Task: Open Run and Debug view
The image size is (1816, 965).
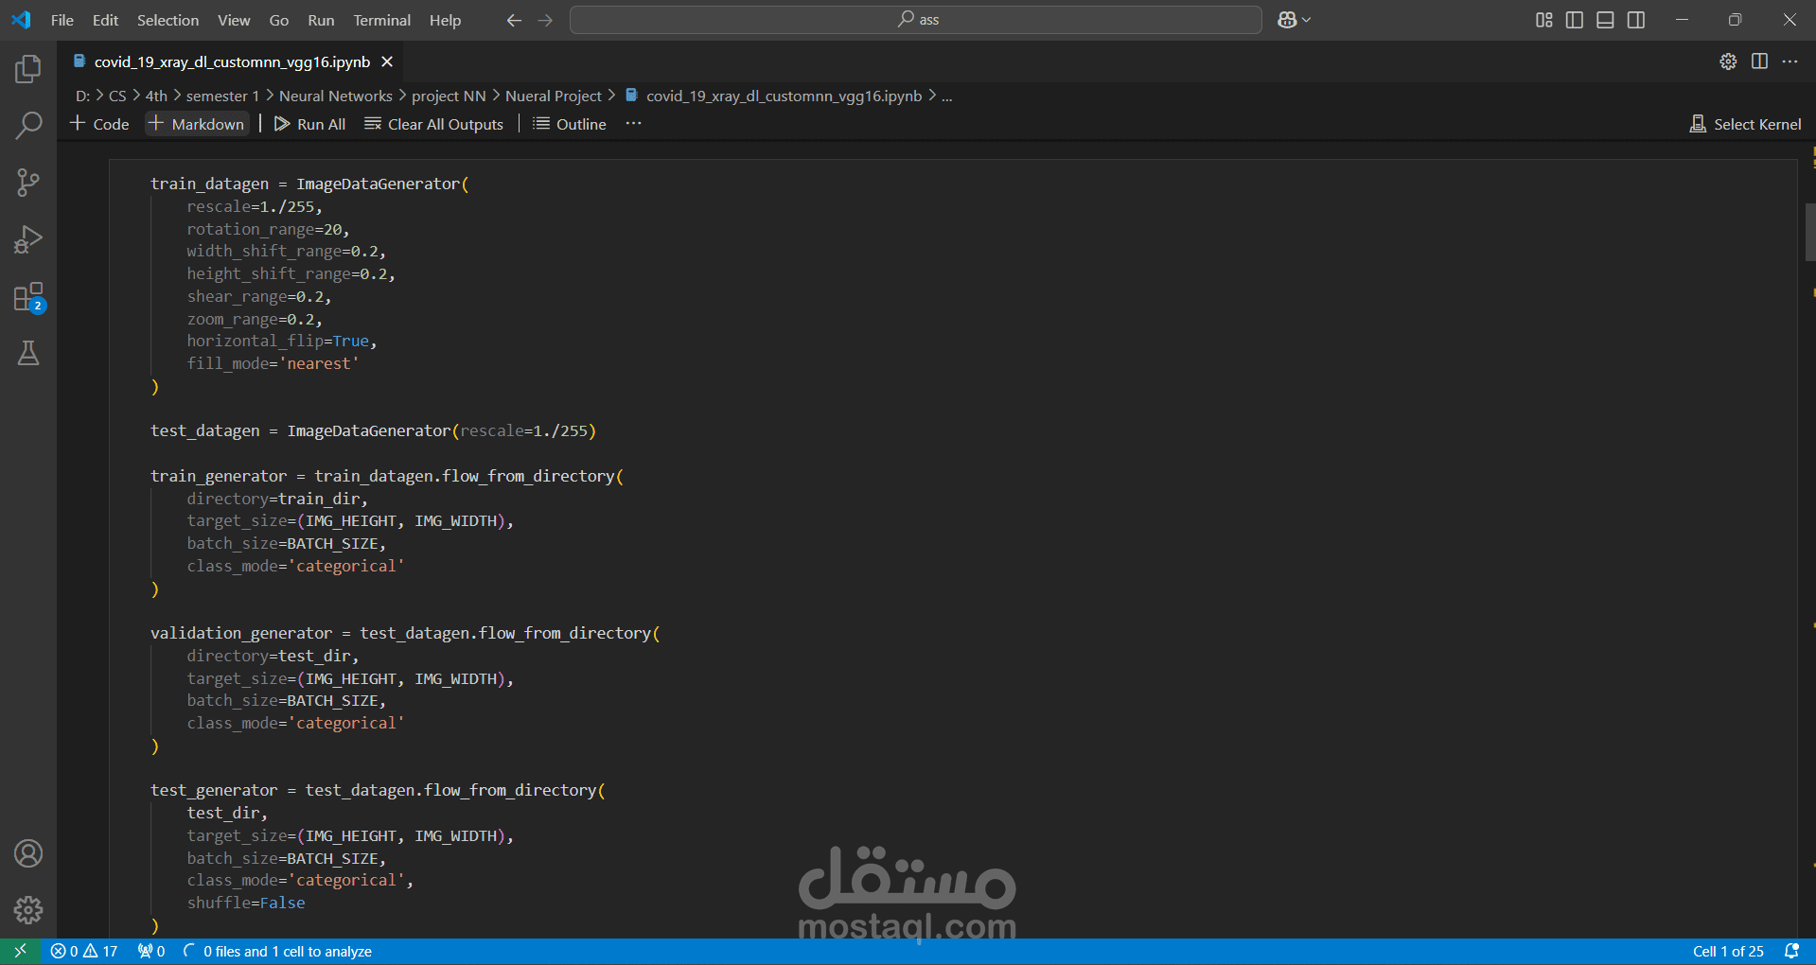Action: tap(28, 239)
